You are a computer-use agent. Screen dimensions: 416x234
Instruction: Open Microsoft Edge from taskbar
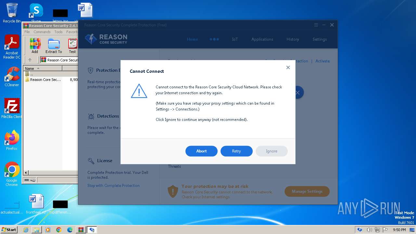[70, 230]
